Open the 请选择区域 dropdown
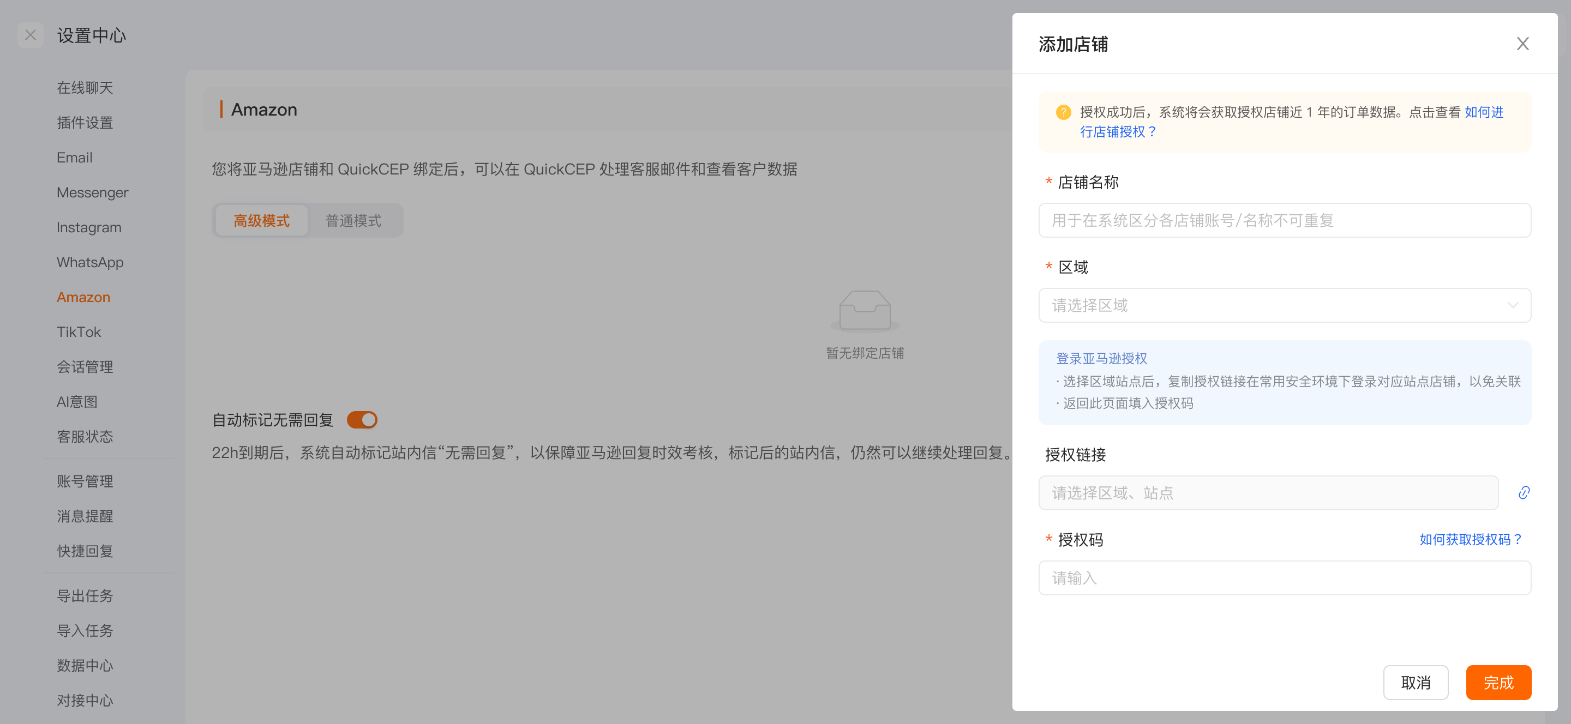The height and width of the screenshot is (724, 1571). click(x=1285, y=305)
